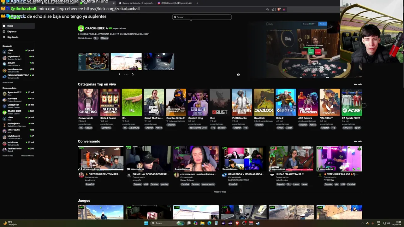
Task: Click Ver todo beside Categorías Top en vivo
Action: [x=358, y=84]
